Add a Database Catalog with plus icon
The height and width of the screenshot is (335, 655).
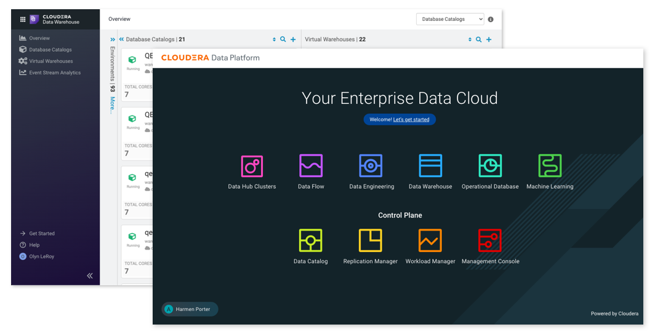coord(293,39)
